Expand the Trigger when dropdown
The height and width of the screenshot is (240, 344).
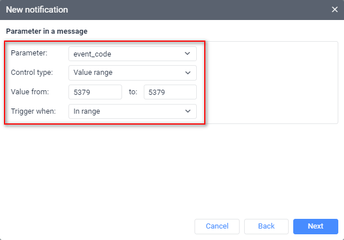click(126, 111)
